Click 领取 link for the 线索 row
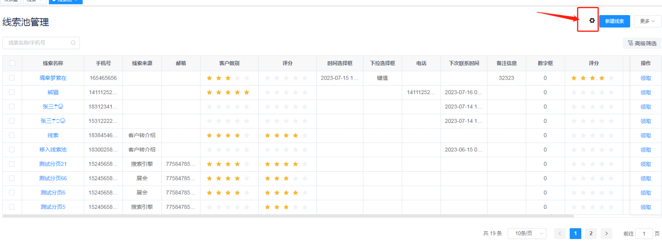The image size is (662, 252). coord(646,135)
